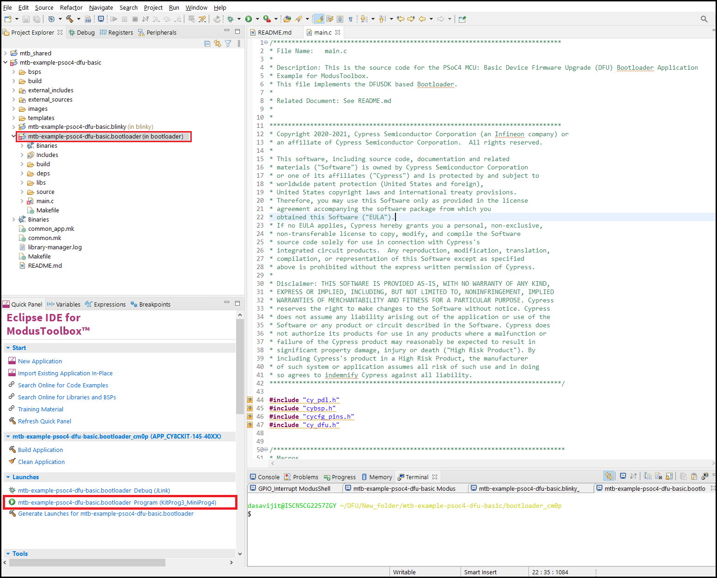
Task: Click the Quick Panel vertical scrollbar
Action: pyautogui.click(x=239, y=367)
